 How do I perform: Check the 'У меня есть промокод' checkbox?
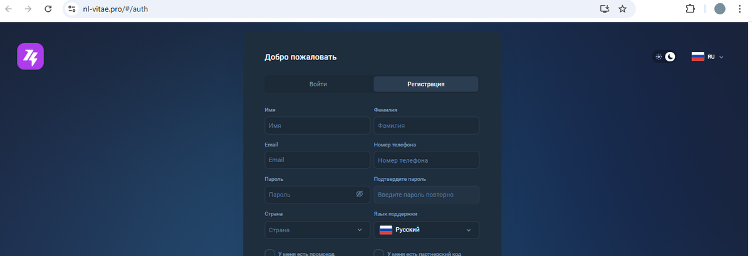[x=269, y=253]
